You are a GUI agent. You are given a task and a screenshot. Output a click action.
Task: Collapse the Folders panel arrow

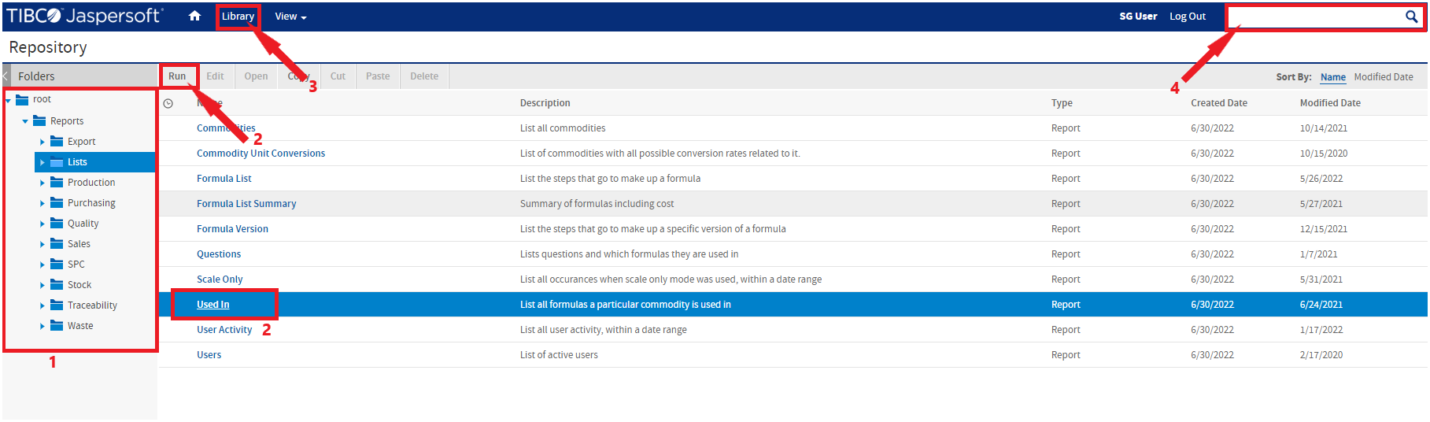6,76
